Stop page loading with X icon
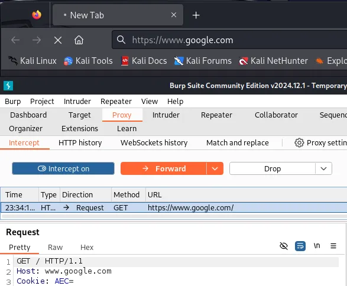 point(58,40)
